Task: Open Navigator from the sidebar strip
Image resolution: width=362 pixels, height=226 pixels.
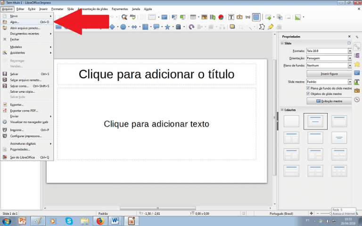Action: [x=357, y=99]
